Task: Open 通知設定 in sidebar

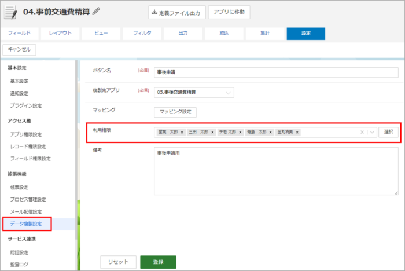Action: (19, 93)
